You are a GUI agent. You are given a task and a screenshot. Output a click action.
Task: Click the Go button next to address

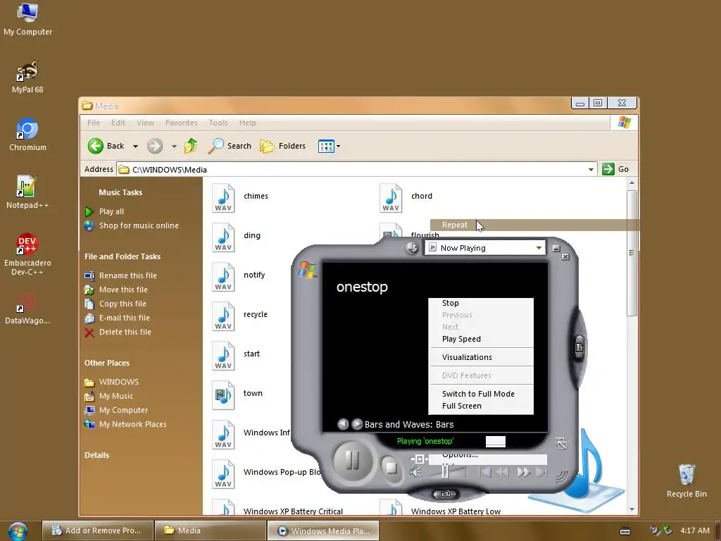coord(615,169)
